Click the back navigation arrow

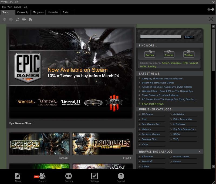[4, 19]
